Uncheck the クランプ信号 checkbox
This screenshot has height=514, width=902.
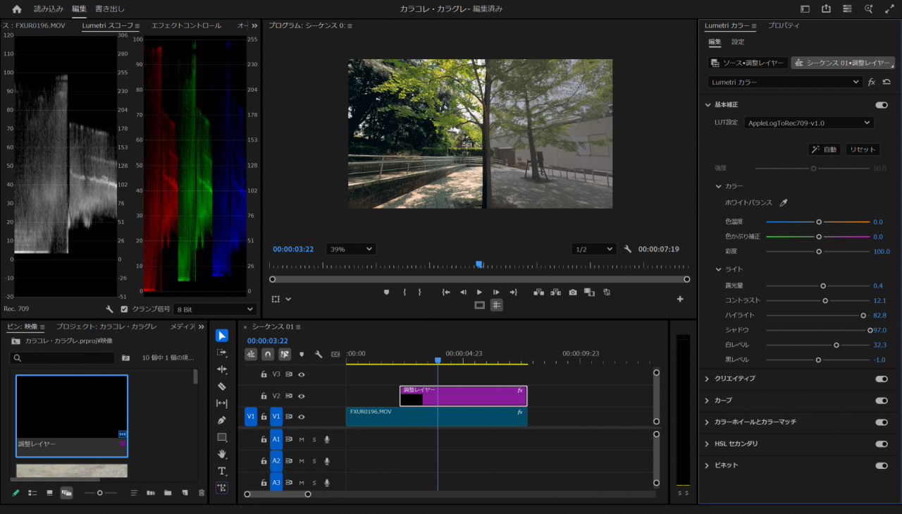click(125, 309)
